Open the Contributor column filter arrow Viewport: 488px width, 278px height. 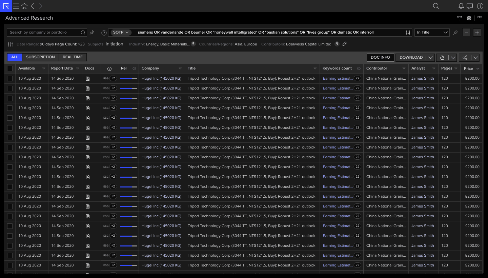[404, 68]
